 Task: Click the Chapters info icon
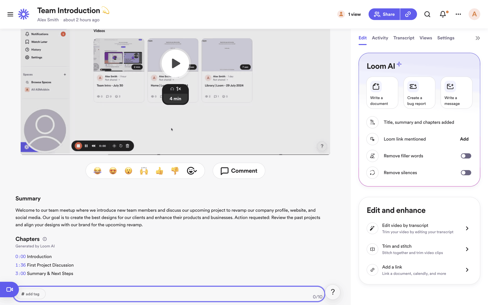point(45,239)
